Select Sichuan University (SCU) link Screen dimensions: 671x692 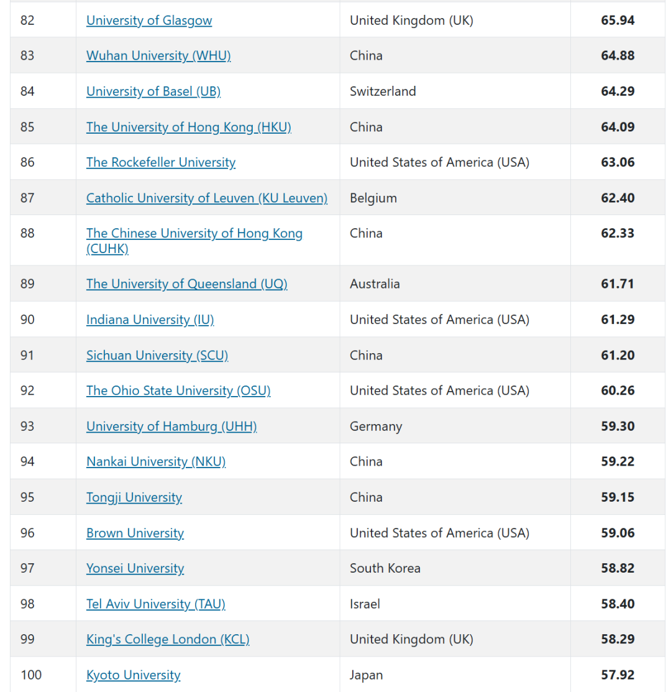(157, 356)
